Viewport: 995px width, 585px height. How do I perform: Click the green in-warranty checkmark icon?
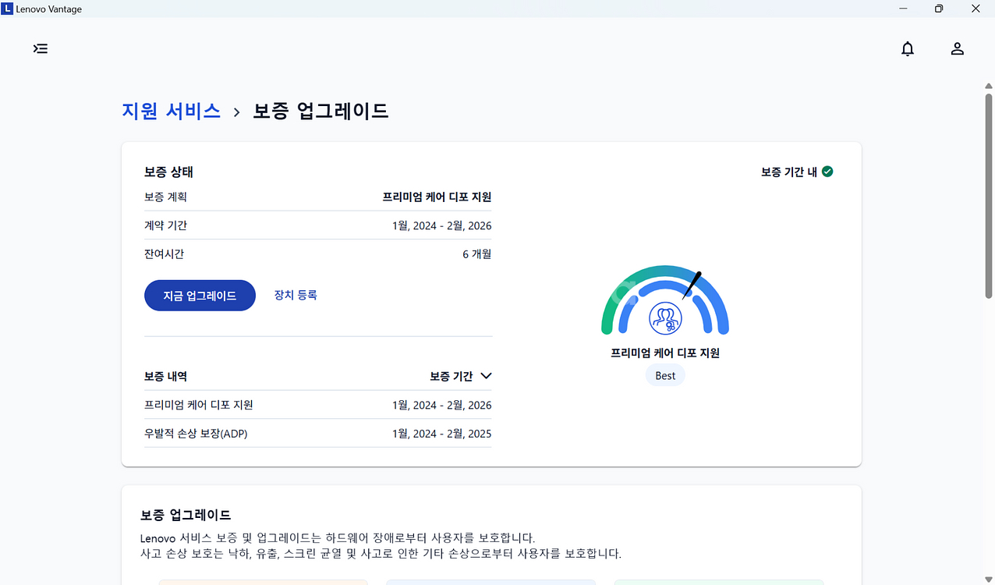(827, 172)
